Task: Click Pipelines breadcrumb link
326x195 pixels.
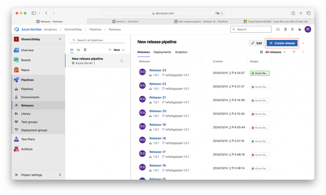Action: (96, 29)
